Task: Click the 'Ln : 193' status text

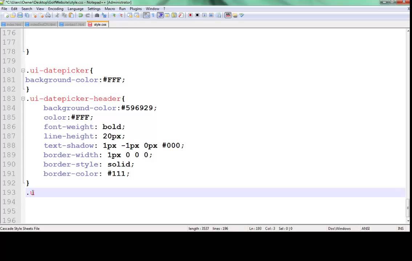Action: (x=255, y=228)
